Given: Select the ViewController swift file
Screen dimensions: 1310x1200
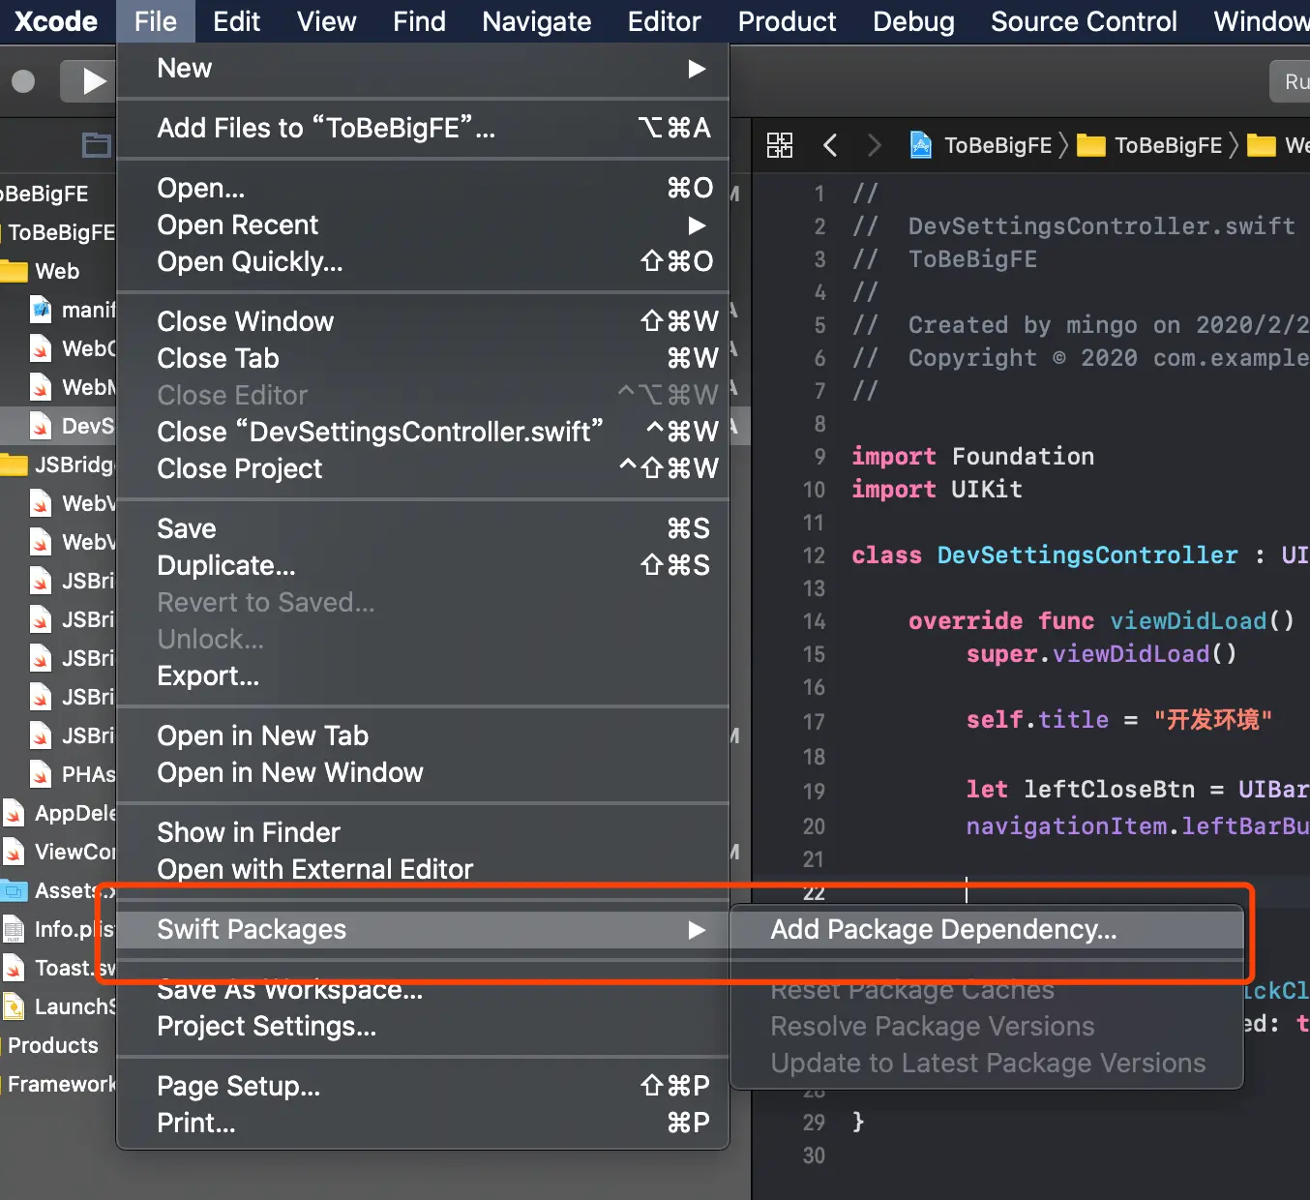Looking at the screenshot, I should (58, 852).
